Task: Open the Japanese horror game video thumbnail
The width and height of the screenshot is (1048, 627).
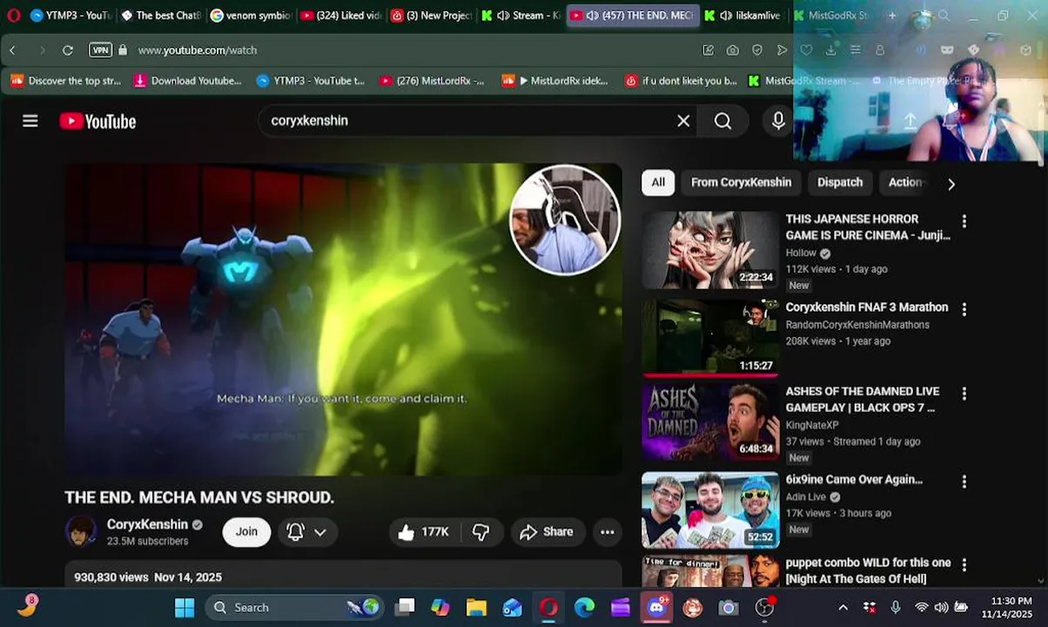Action: (710, 250)
